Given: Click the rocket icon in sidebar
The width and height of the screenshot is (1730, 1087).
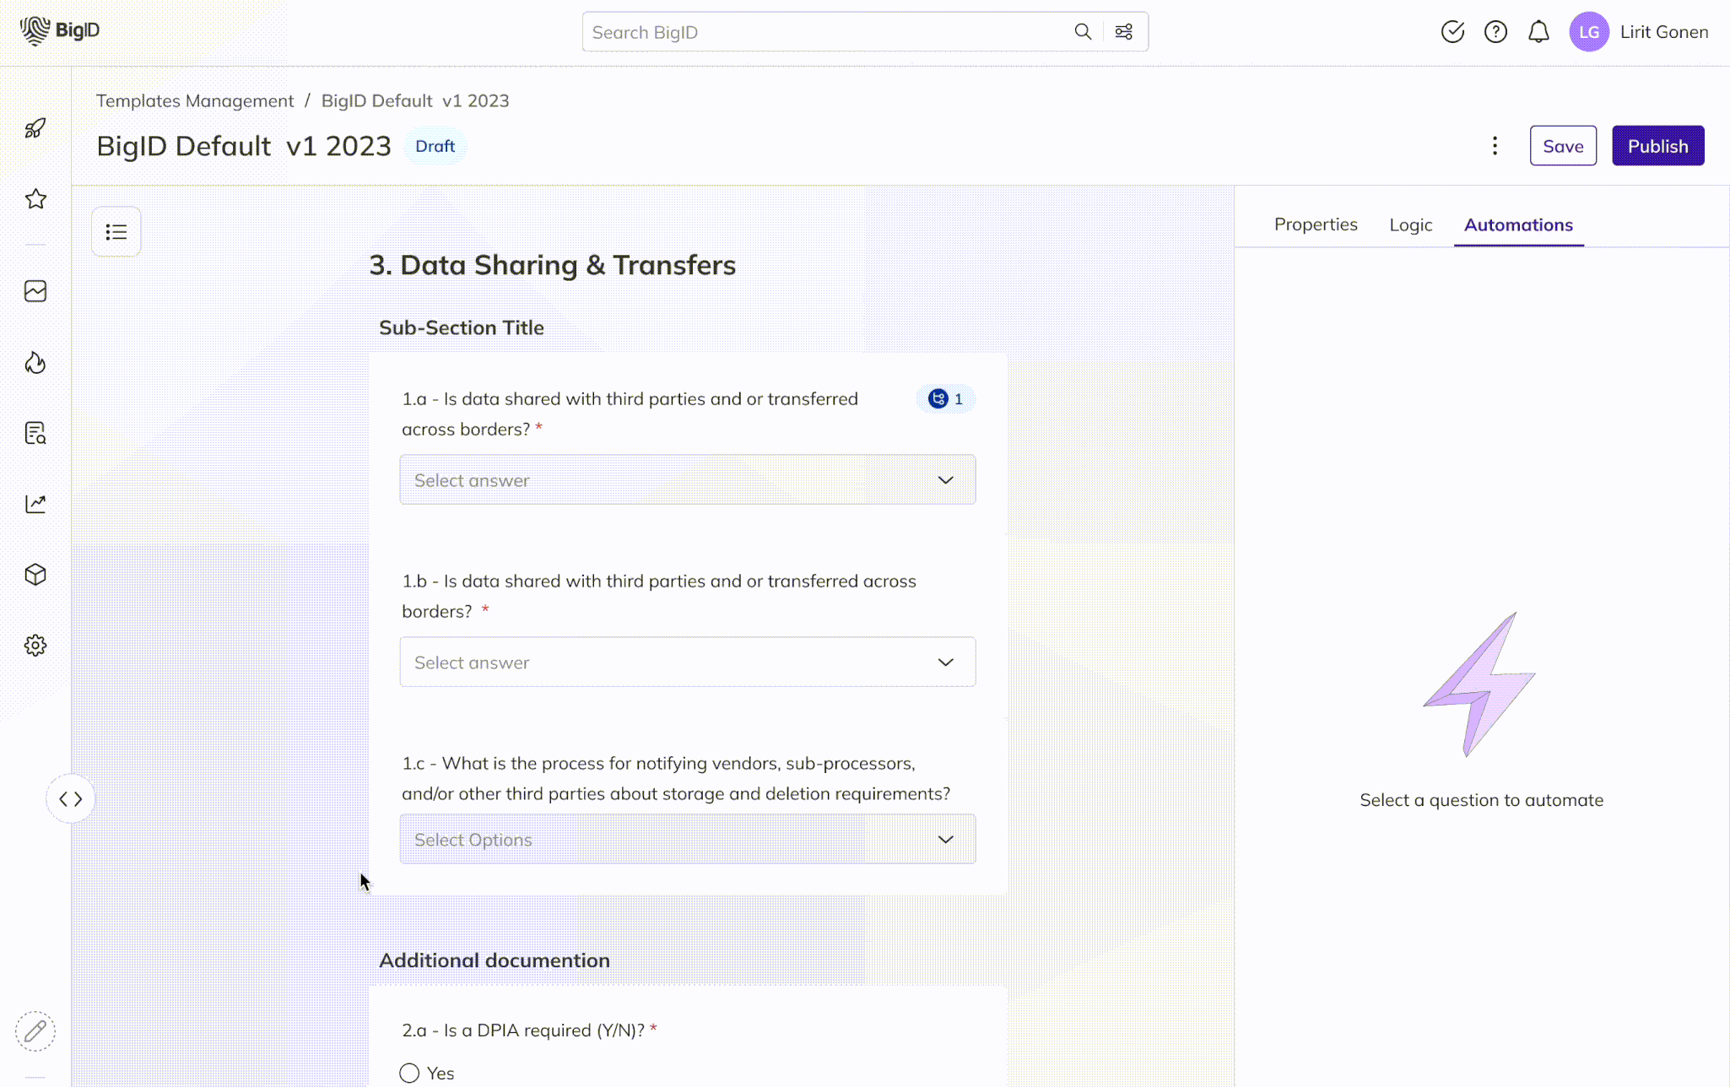Looking at the screenshot, I should [x=35, y=128].
